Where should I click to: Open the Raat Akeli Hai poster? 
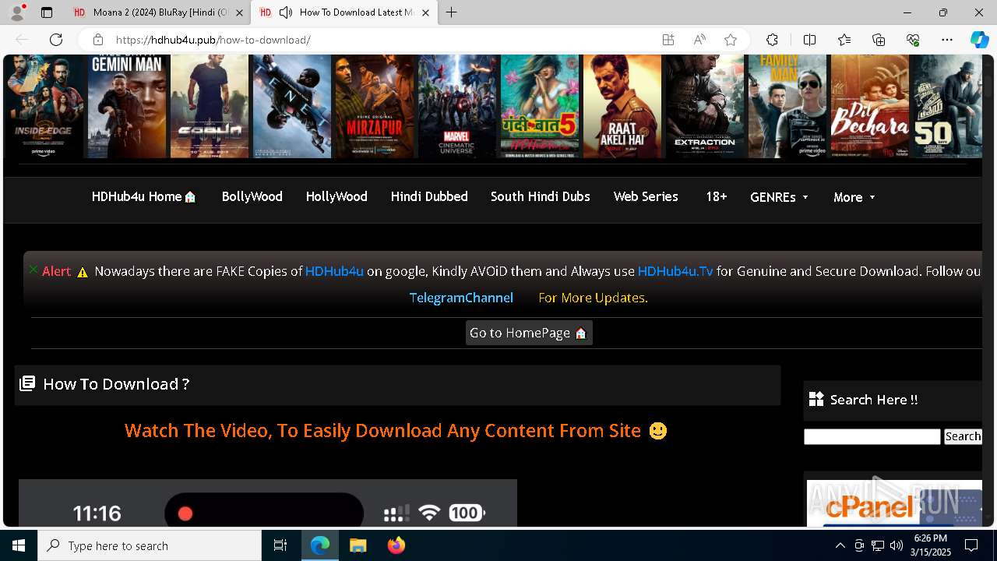(x=622, y=106)
